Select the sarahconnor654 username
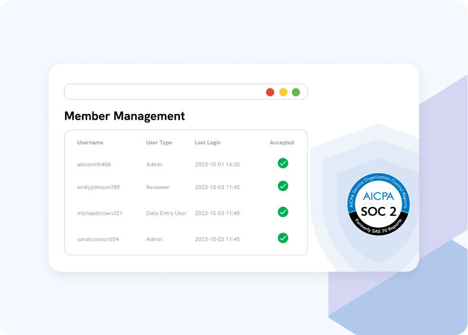 tap(98, 240)
